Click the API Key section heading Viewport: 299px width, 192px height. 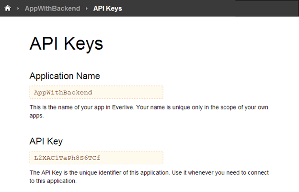pos(46,141)
